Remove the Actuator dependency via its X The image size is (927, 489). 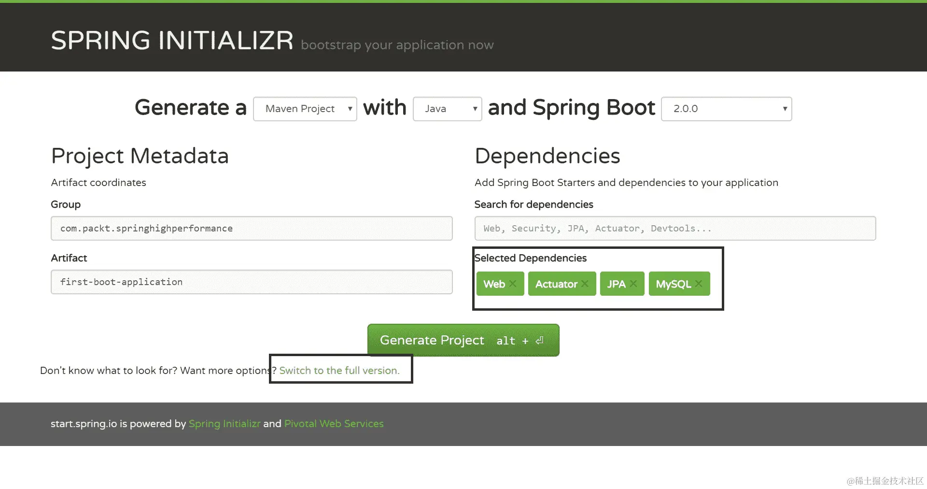pos(585,284)
